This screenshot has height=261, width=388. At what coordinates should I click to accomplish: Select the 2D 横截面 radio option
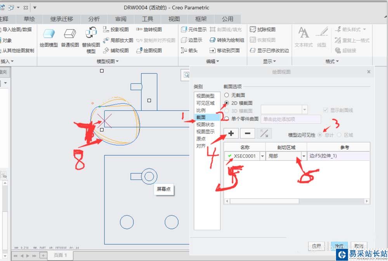(x=226, y=103)
